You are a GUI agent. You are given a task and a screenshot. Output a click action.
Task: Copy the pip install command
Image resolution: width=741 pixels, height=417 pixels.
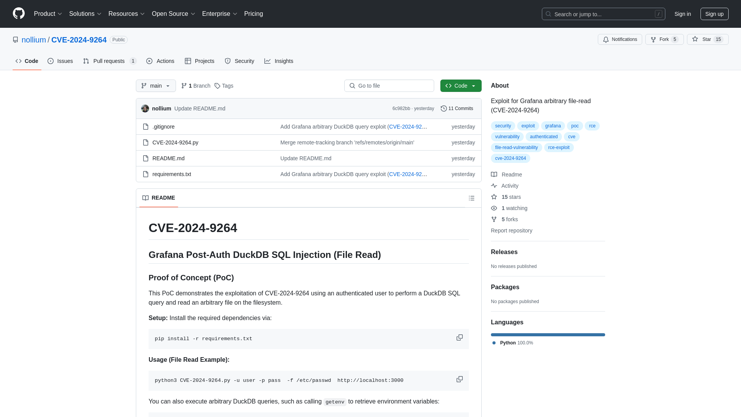[459, 338]
